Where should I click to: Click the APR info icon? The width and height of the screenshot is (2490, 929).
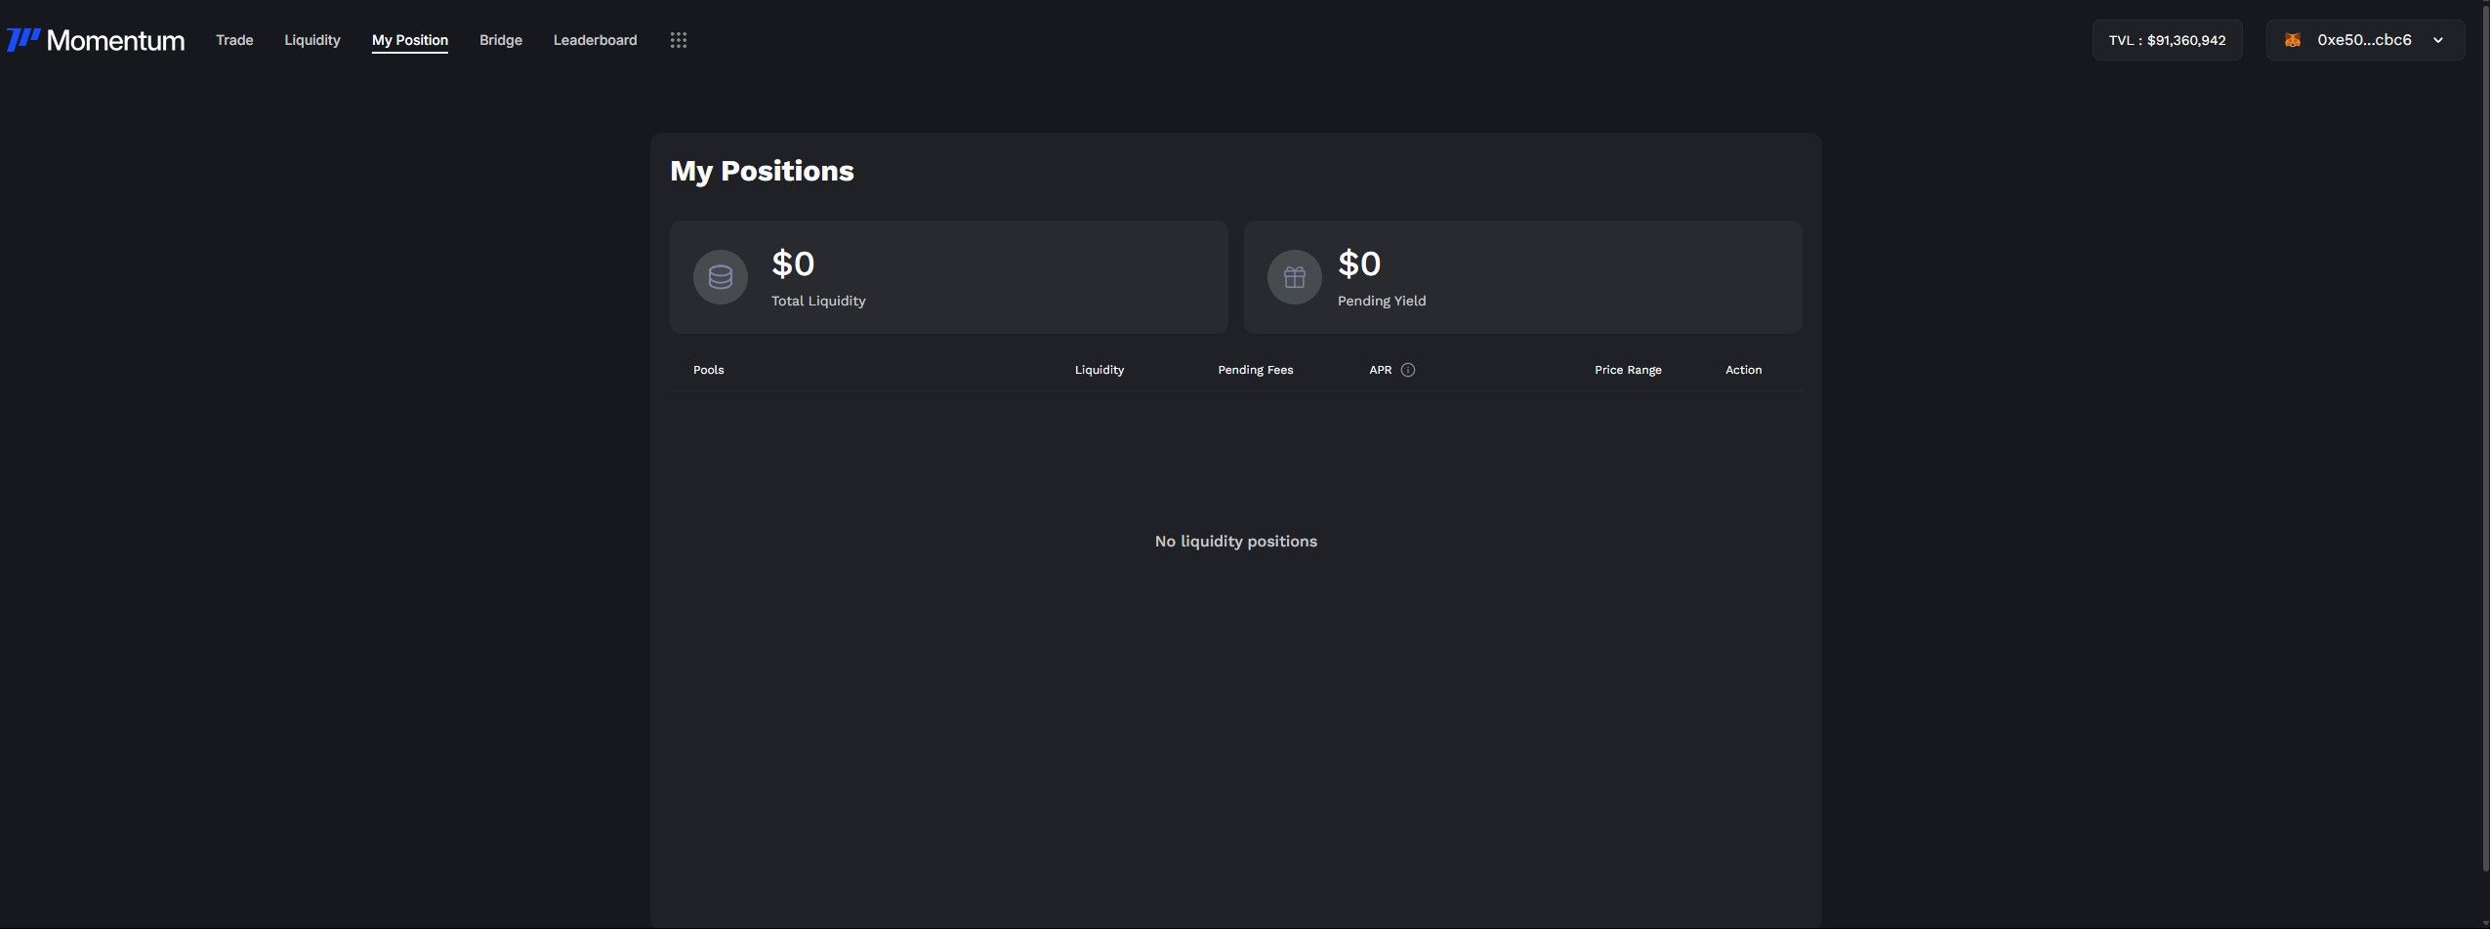(x=1407, y=370)
